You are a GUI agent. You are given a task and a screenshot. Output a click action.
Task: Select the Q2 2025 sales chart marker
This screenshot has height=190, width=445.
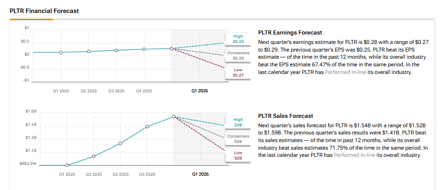click(93, 156)
